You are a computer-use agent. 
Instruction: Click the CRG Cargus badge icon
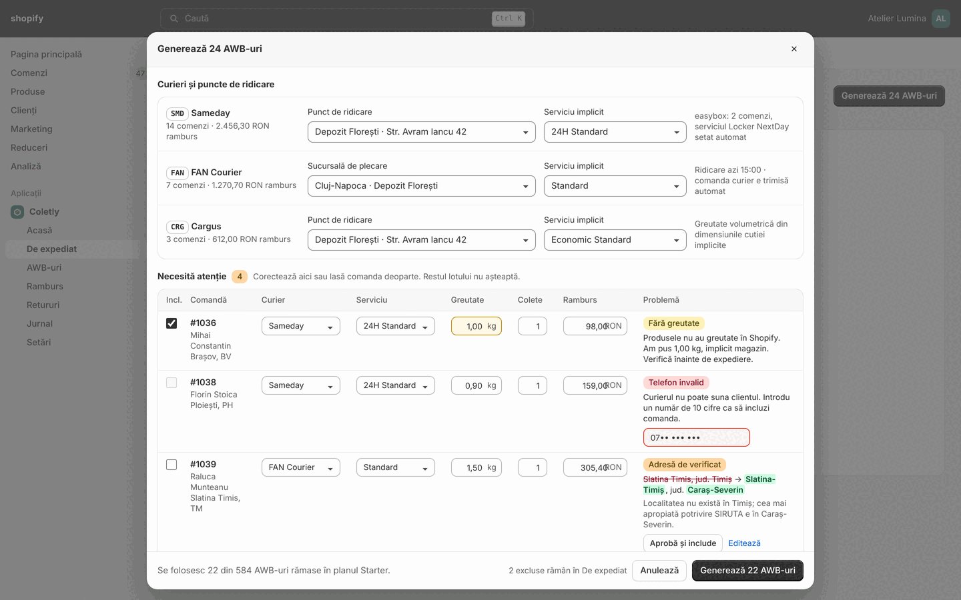[178, 227]
